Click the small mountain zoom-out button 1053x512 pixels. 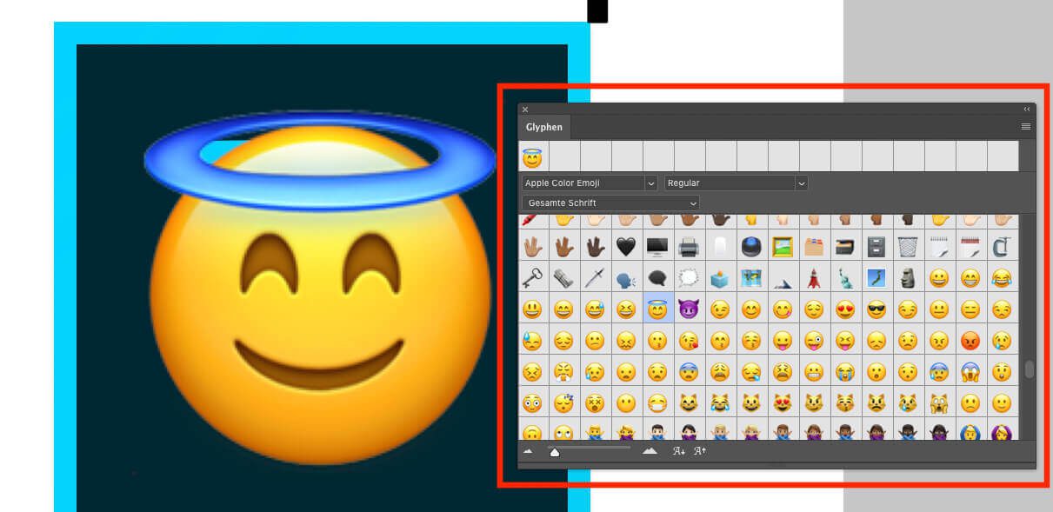click(528, 451)
